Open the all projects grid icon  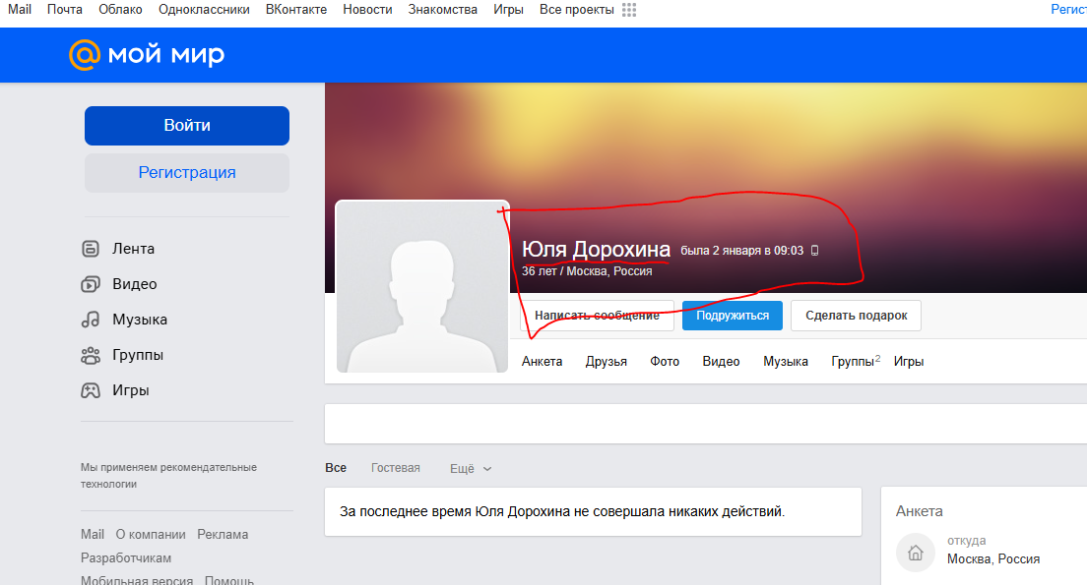click(x=629, y=10)
